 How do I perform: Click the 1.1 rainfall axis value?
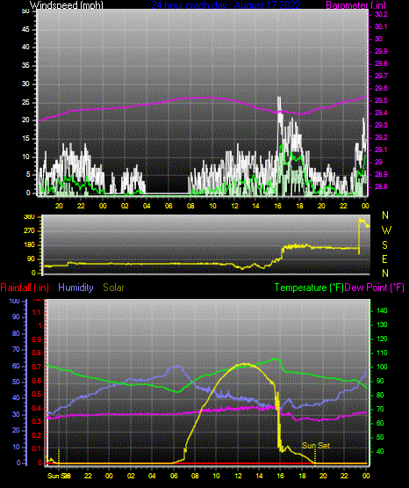pyautogui.click(x=37, y=312)
